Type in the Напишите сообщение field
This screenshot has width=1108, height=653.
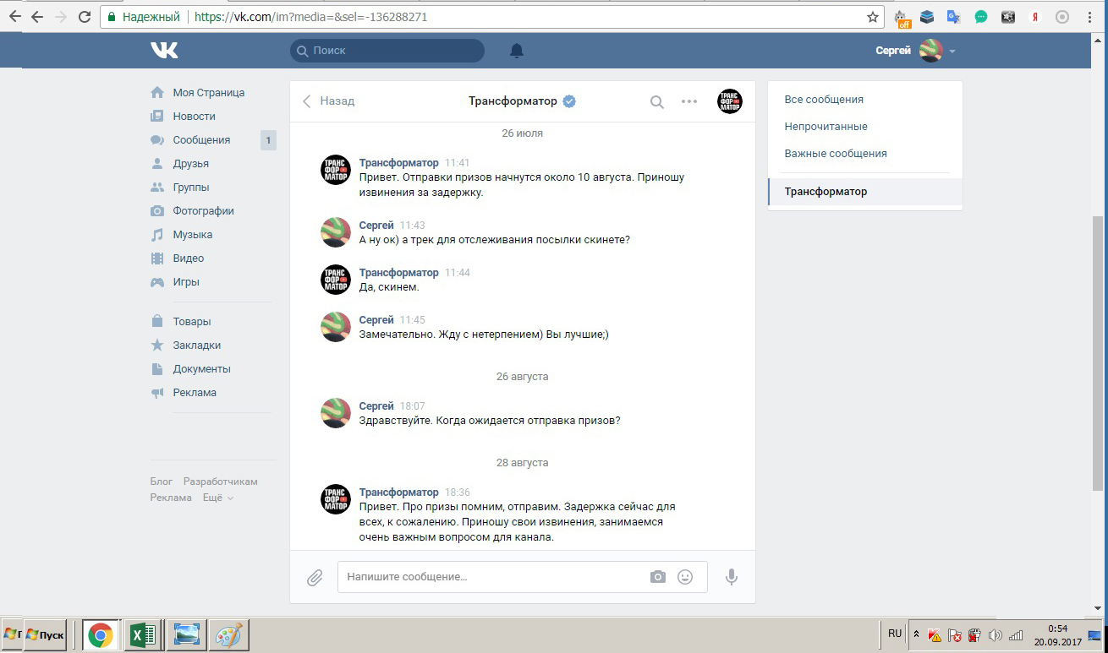tap(491, 577)
